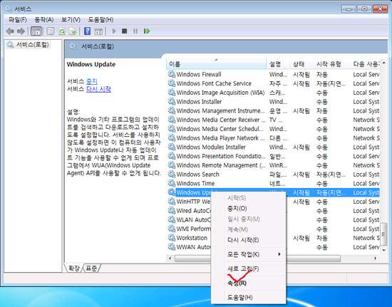Select the Workstation service row

[273, 238]
